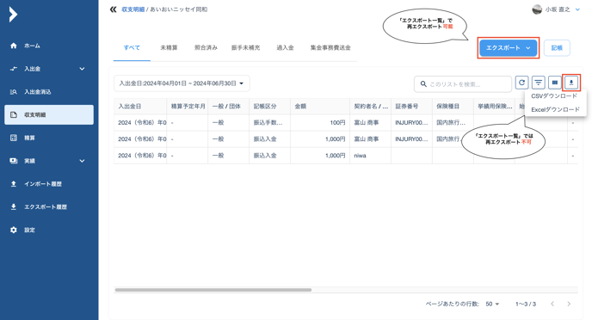The height and width of the screenshot is (320, 592).
Task: Collapse sidebar with double chevron icon
Action: [113, 9]
